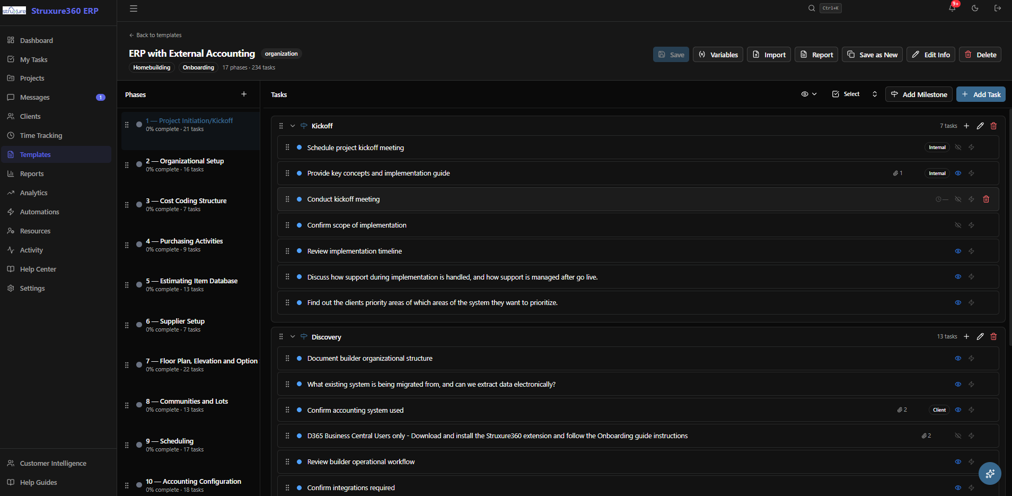Click Back to templates link

click(x=155, y=35)
